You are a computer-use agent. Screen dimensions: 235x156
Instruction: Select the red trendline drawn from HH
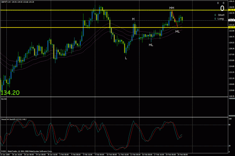[x=175, y=19]
